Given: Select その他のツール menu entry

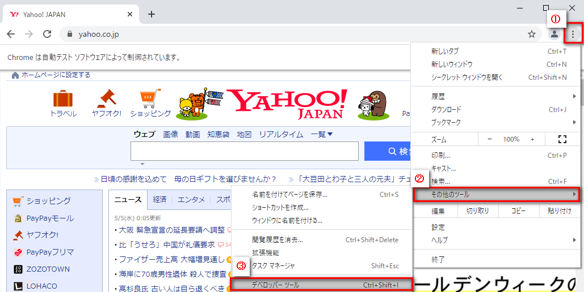Looking at the screenshot, I should (495, 195).
